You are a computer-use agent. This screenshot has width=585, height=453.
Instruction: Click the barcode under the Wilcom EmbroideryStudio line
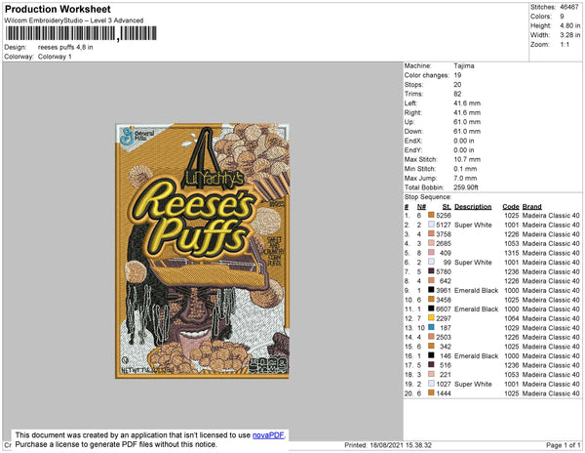pos(81,33)
